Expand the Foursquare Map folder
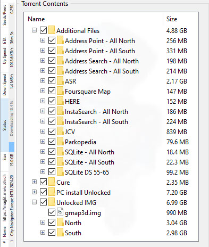209x247 pixels. point(43,91)
